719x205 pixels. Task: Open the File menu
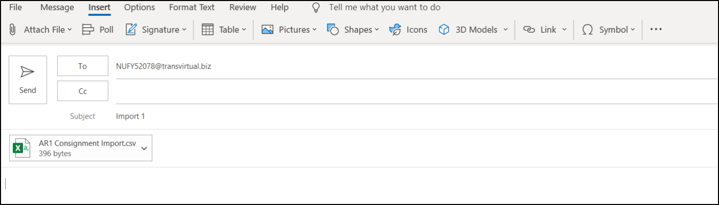coord(15,8)
